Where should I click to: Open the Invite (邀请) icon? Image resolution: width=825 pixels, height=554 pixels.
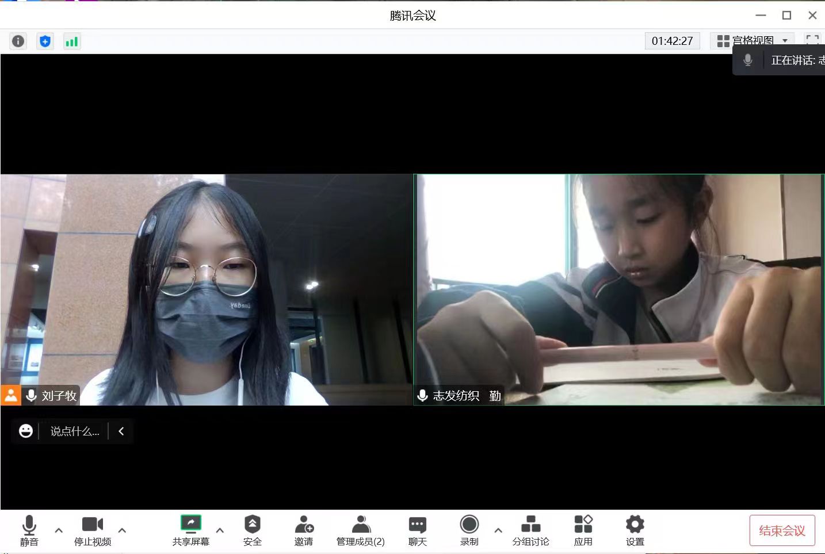click(304, 530)
